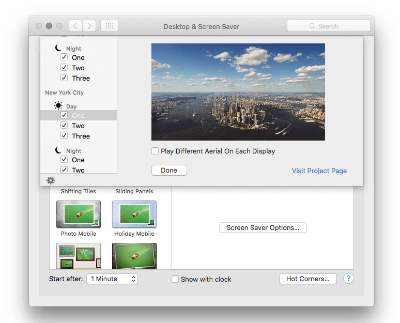The width and height of the screenshot is (400, 323).
Task: Click Screen Saver Options button
Action: coord(263,227)
